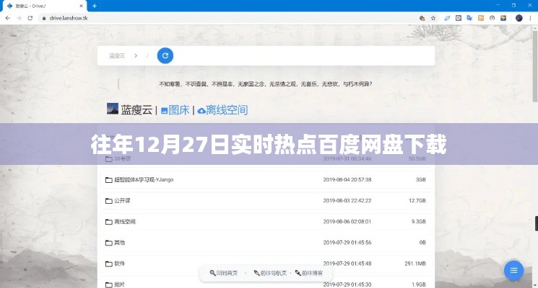Open the blue floating list menu button
538x288 pixels.
pyautogui.click(x=513, y=271)
